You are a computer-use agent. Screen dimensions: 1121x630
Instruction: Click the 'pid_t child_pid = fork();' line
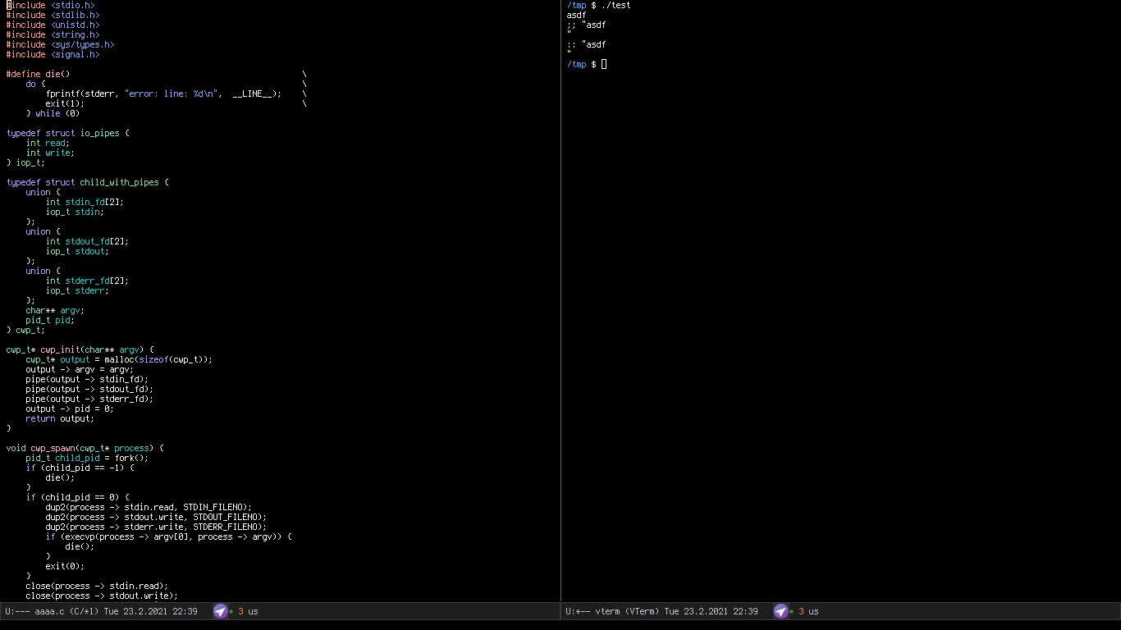[x=87, y=458]
